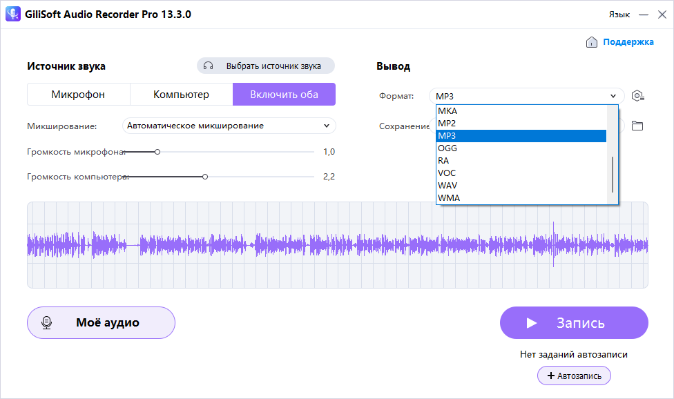
Task: Click the GiliSoft app logo icon
Action: pos(13,14)
